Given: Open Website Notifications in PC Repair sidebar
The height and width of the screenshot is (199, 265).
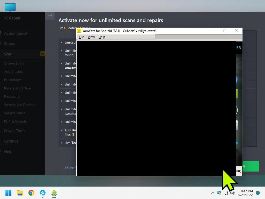Looking at the screenshot, I should (x=20, y=105).
